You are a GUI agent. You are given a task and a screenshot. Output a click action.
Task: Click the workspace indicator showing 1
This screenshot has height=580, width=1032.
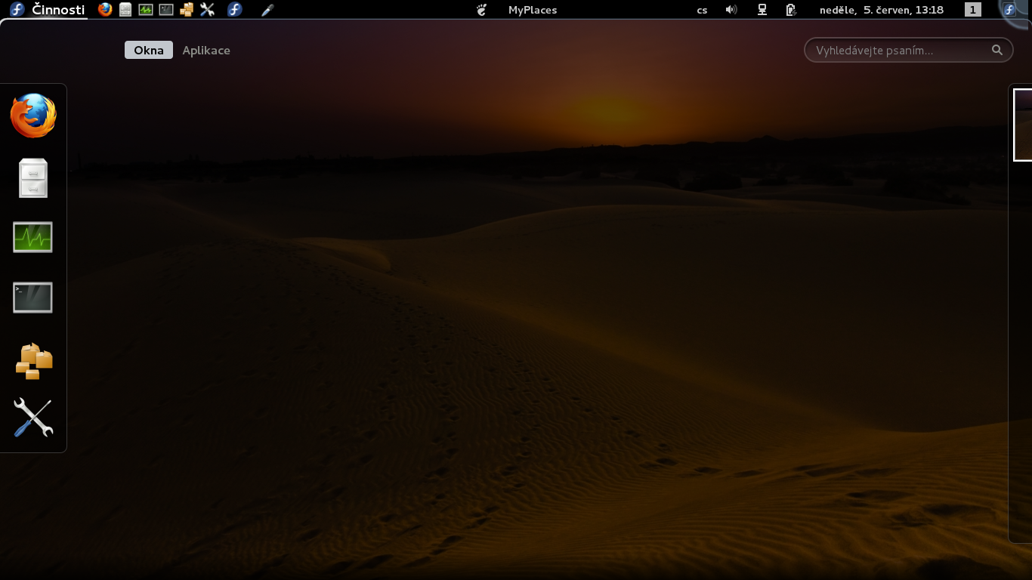pyautogui.click(x=973, y=10)
